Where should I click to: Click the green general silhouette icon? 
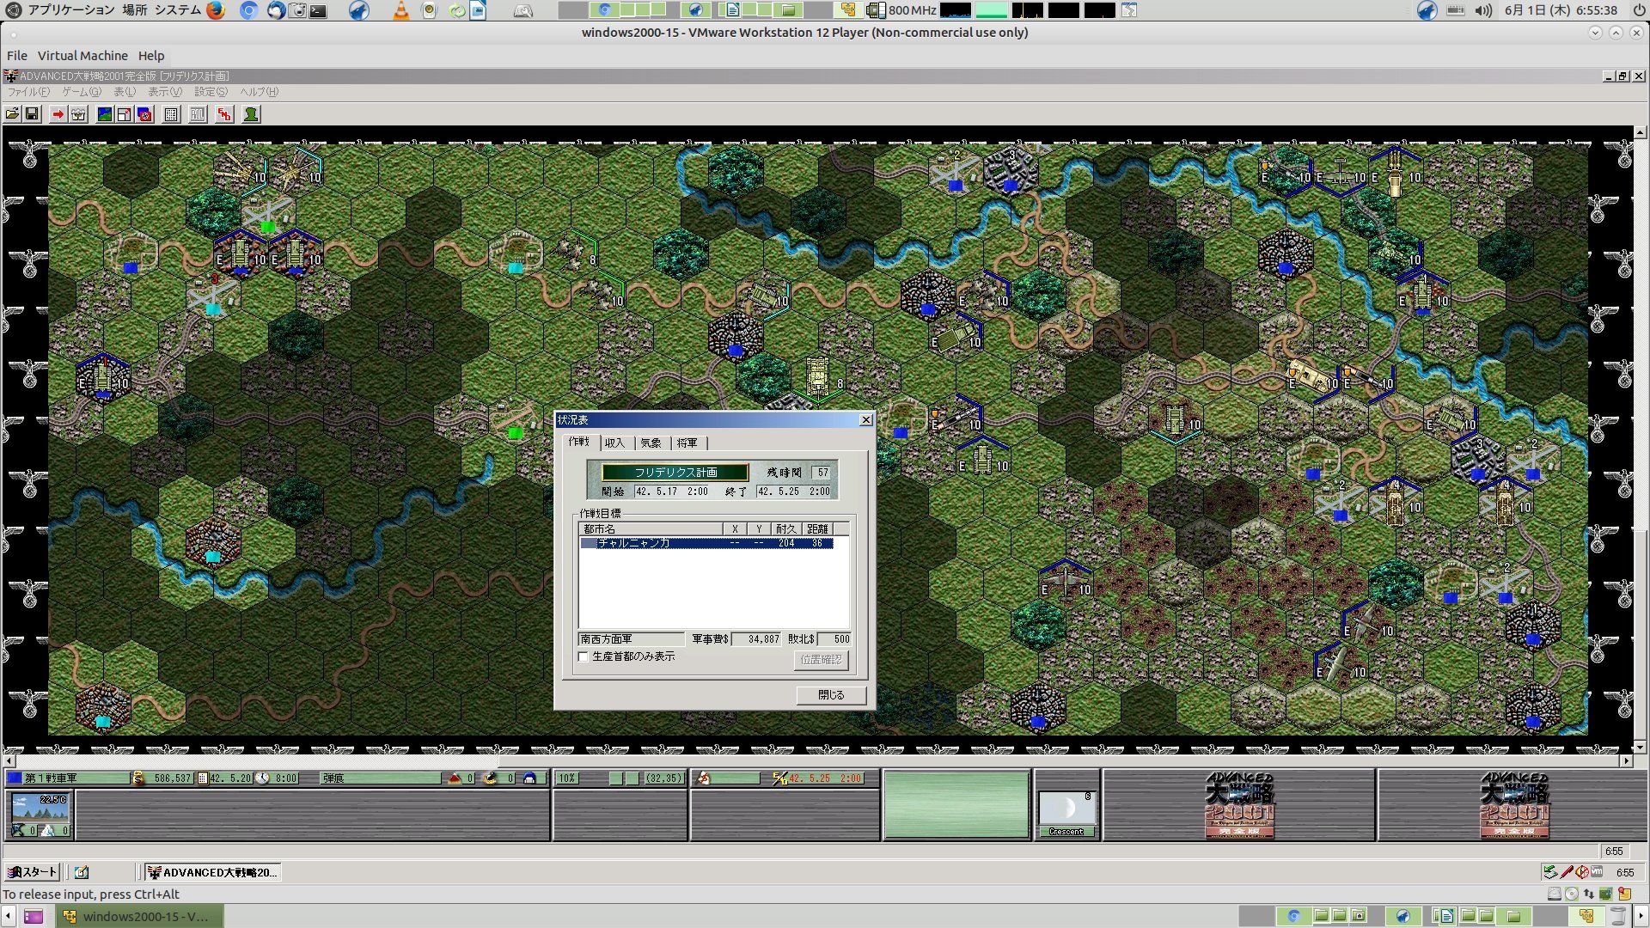(x=251, y=114)
